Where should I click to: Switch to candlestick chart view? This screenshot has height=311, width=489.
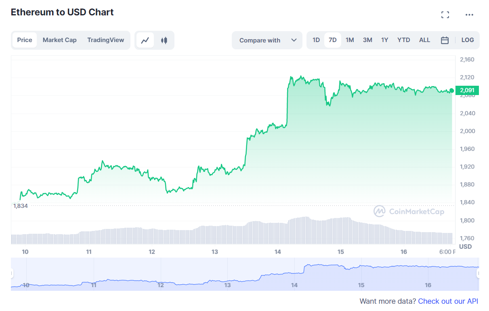tap(164, 40)
